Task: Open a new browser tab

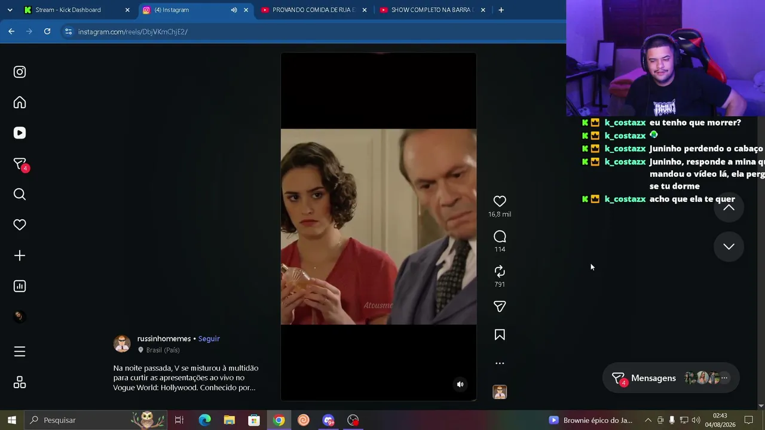Action: 501,10
